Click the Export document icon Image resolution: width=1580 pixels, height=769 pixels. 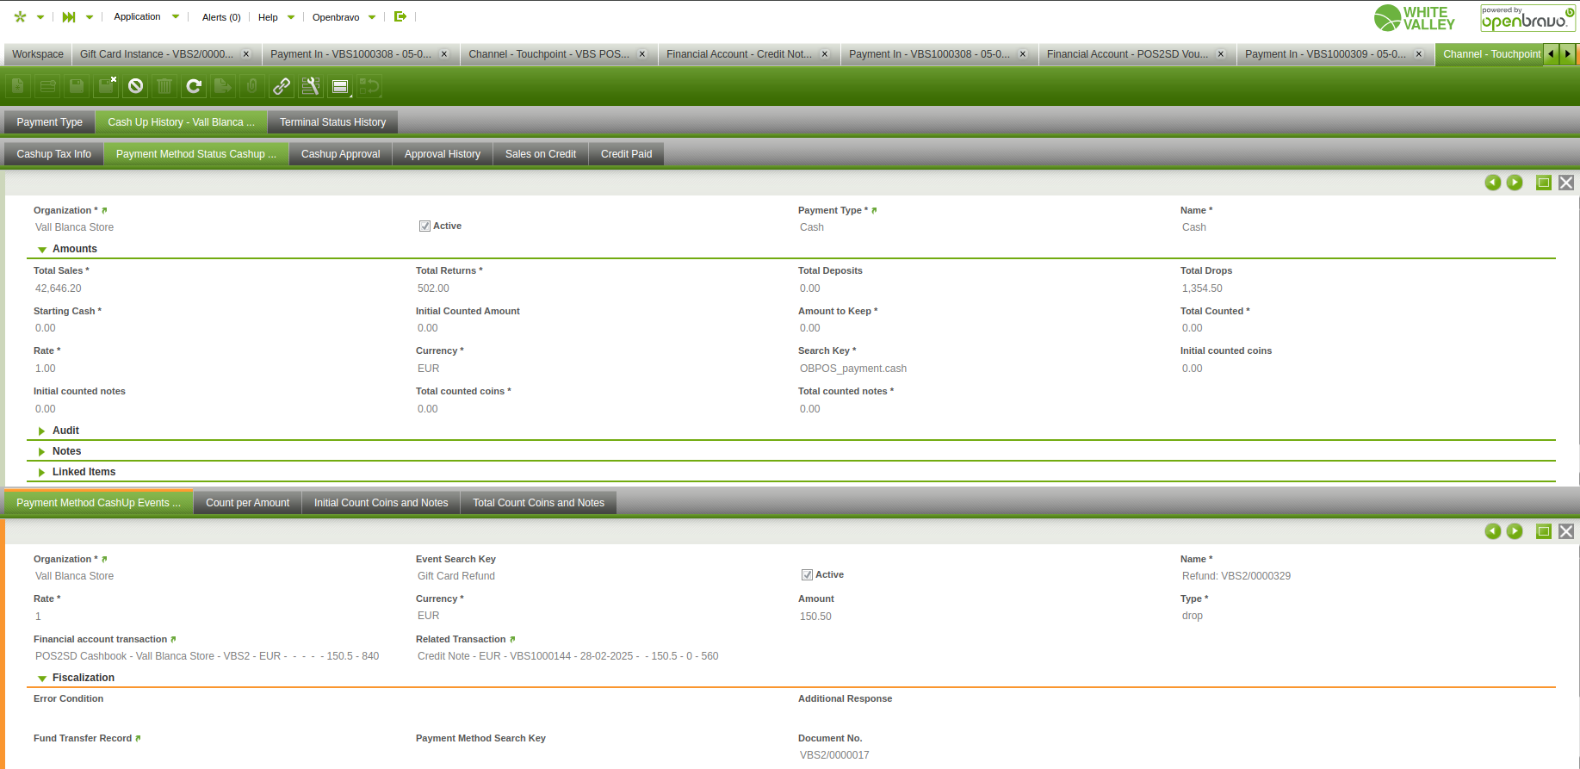click(x=223, y=86)
